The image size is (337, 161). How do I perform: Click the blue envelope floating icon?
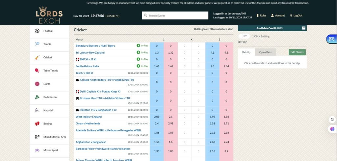tap(332, 39)
